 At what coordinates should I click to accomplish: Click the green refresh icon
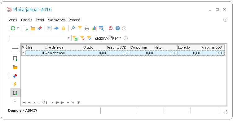pyautogui.click(x=13, y=28)
